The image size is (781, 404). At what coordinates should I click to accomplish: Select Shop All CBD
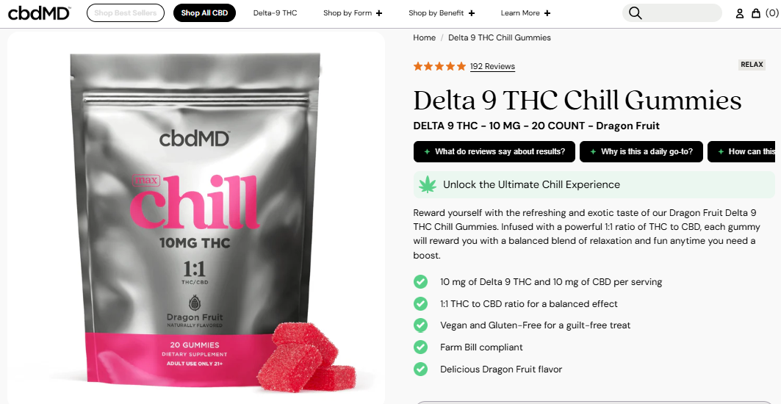[x=204, y=13]
